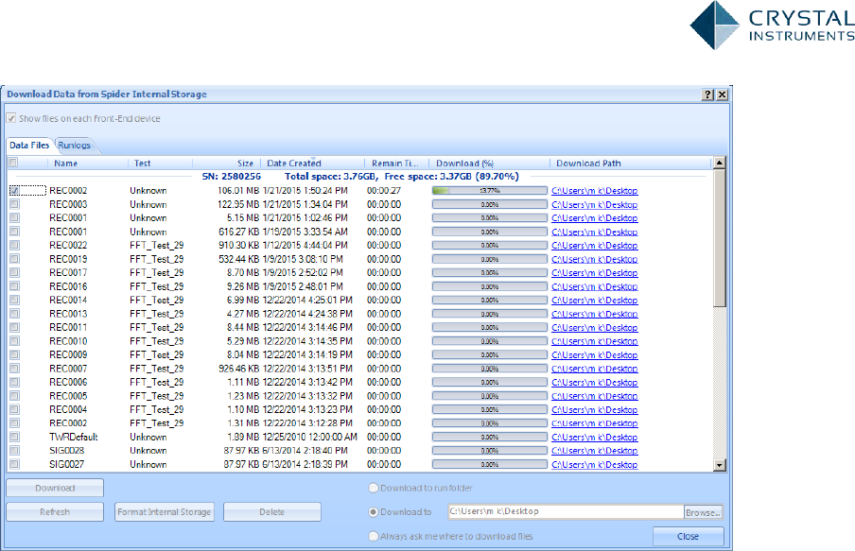The width and height of the screenshot is (855, 551).
Task: Select Download to run folder option
Action: tap(374, 488)
